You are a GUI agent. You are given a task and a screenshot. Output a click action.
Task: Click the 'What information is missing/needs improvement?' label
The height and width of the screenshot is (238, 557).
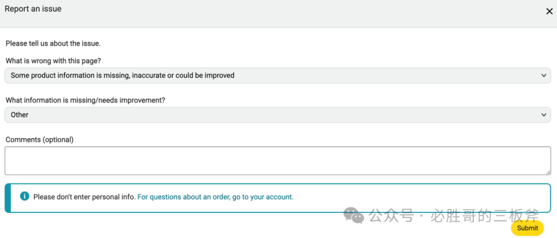(x=85, y=100)
